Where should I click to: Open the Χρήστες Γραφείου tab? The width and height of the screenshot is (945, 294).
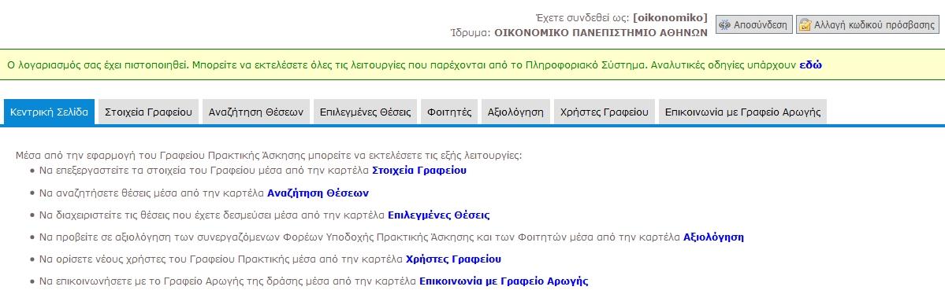(x=604, y=112)
